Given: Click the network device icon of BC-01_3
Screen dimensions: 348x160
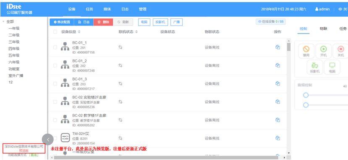Looking at the screenshot, I should click(x=65, y=83).
